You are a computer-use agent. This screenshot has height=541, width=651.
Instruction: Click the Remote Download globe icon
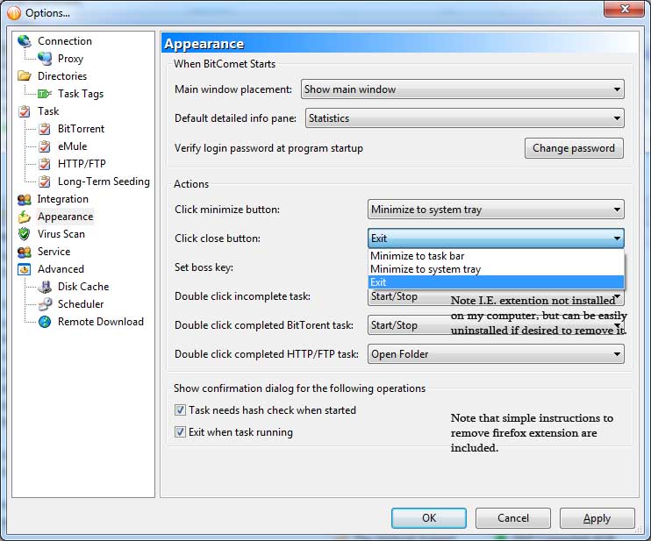coord(45,322)
